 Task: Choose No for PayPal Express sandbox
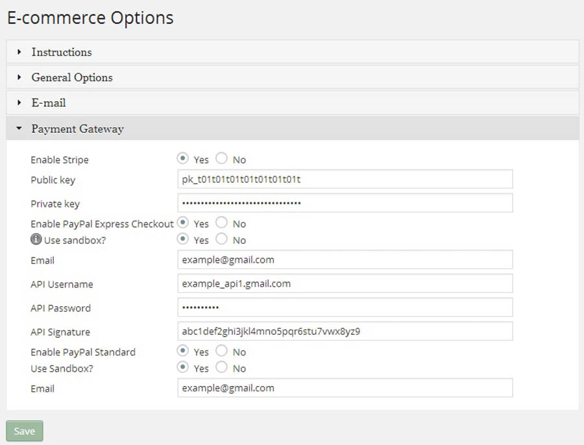[221, 239]
